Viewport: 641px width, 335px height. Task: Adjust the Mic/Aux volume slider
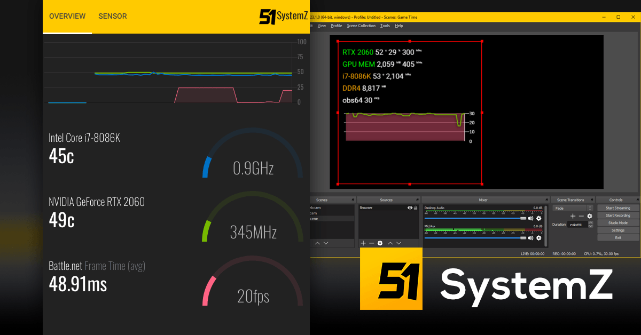coord(475,237)
